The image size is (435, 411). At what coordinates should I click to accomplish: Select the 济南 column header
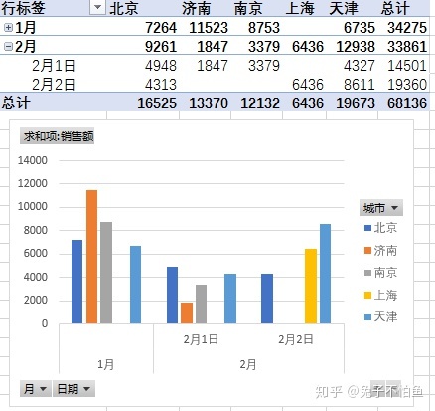[196, 8]
